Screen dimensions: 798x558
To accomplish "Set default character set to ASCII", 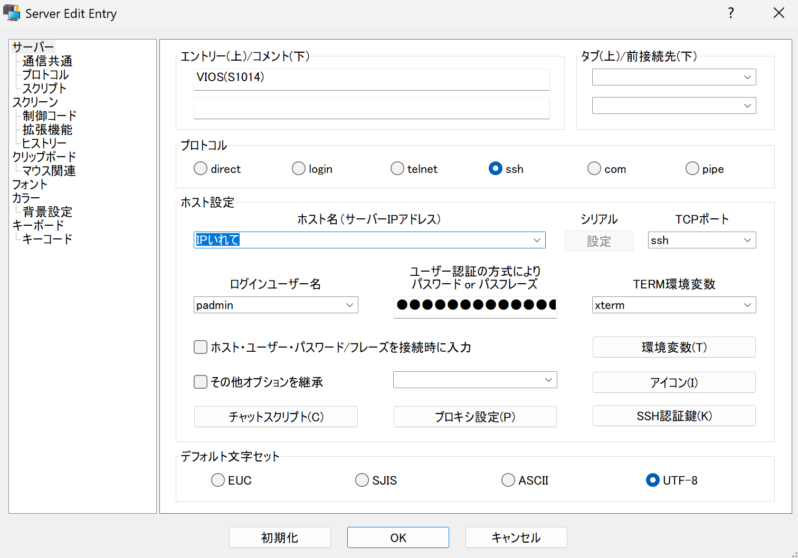I will click(508, 480).
